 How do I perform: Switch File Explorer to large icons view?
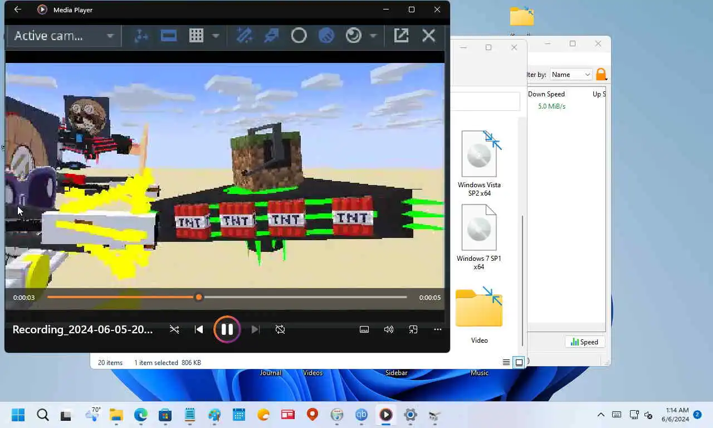(x=519, y=362)
